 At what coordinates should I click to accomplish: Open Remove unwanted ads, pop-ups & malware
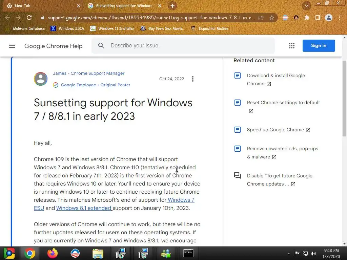[282, 153]
